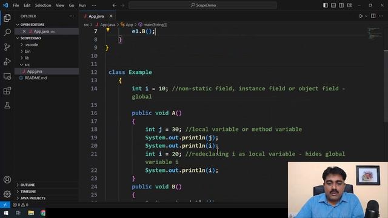Click the Run Java play button

361,16
